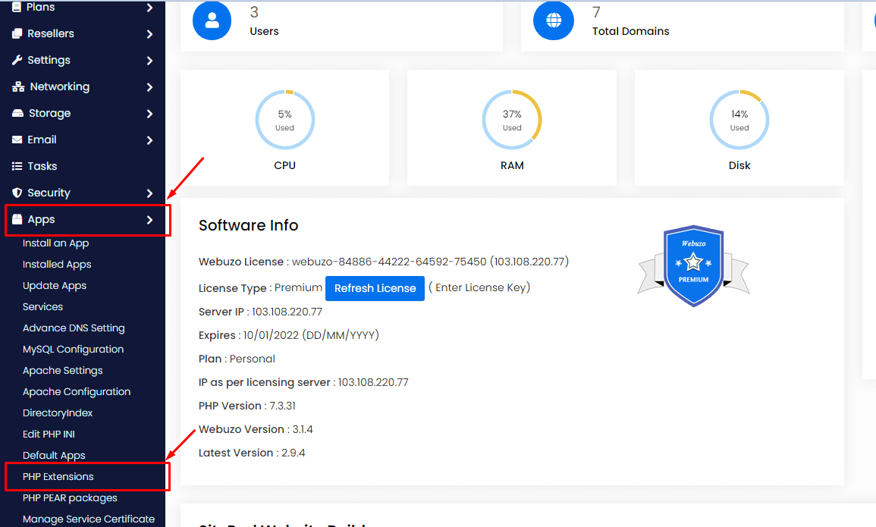
Task: Click the Software Info heading
Action: tap(249, 225)
